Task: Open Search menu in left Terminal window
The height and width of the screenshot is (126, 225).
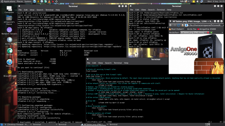Action: pos(40,10)
